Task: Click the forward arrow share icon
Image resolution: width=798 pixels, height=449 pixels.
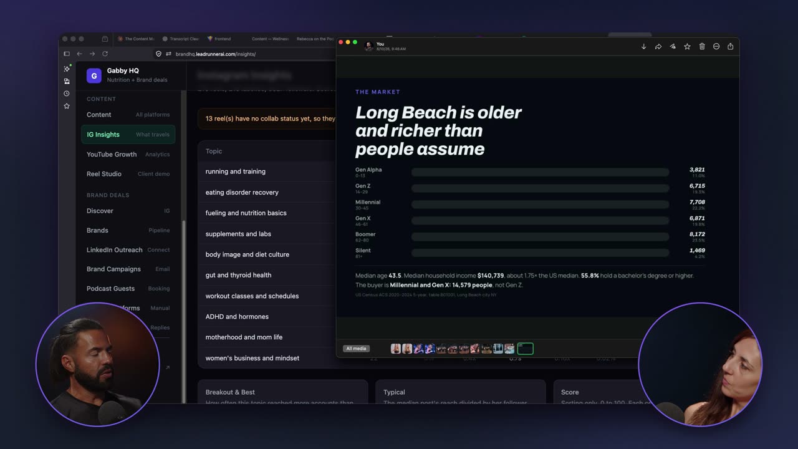Action: (x=658, y=47)
